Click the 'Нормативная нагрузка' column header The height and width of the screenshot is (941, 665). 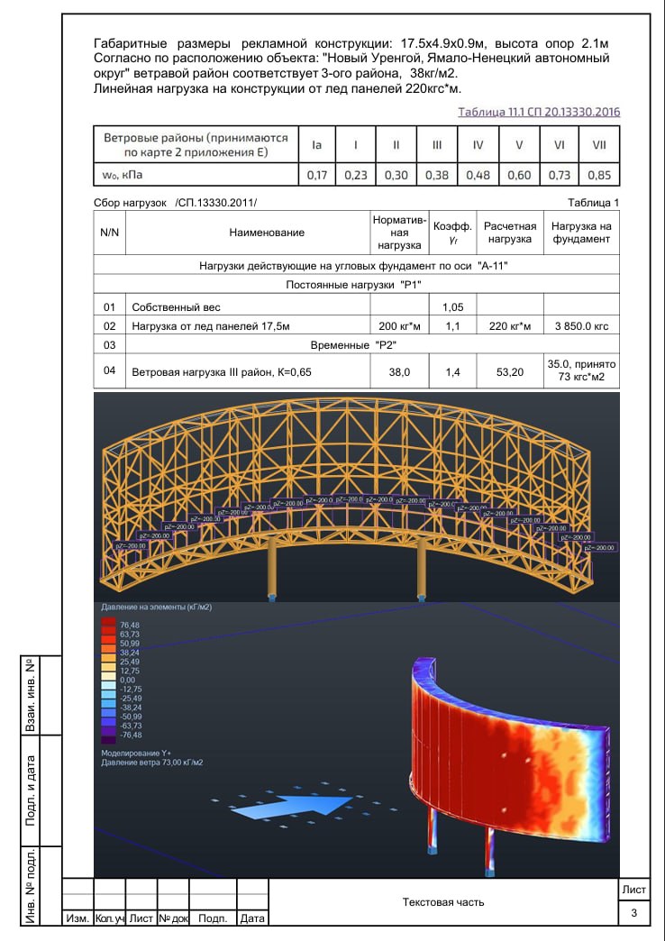[x=399, y=233]
